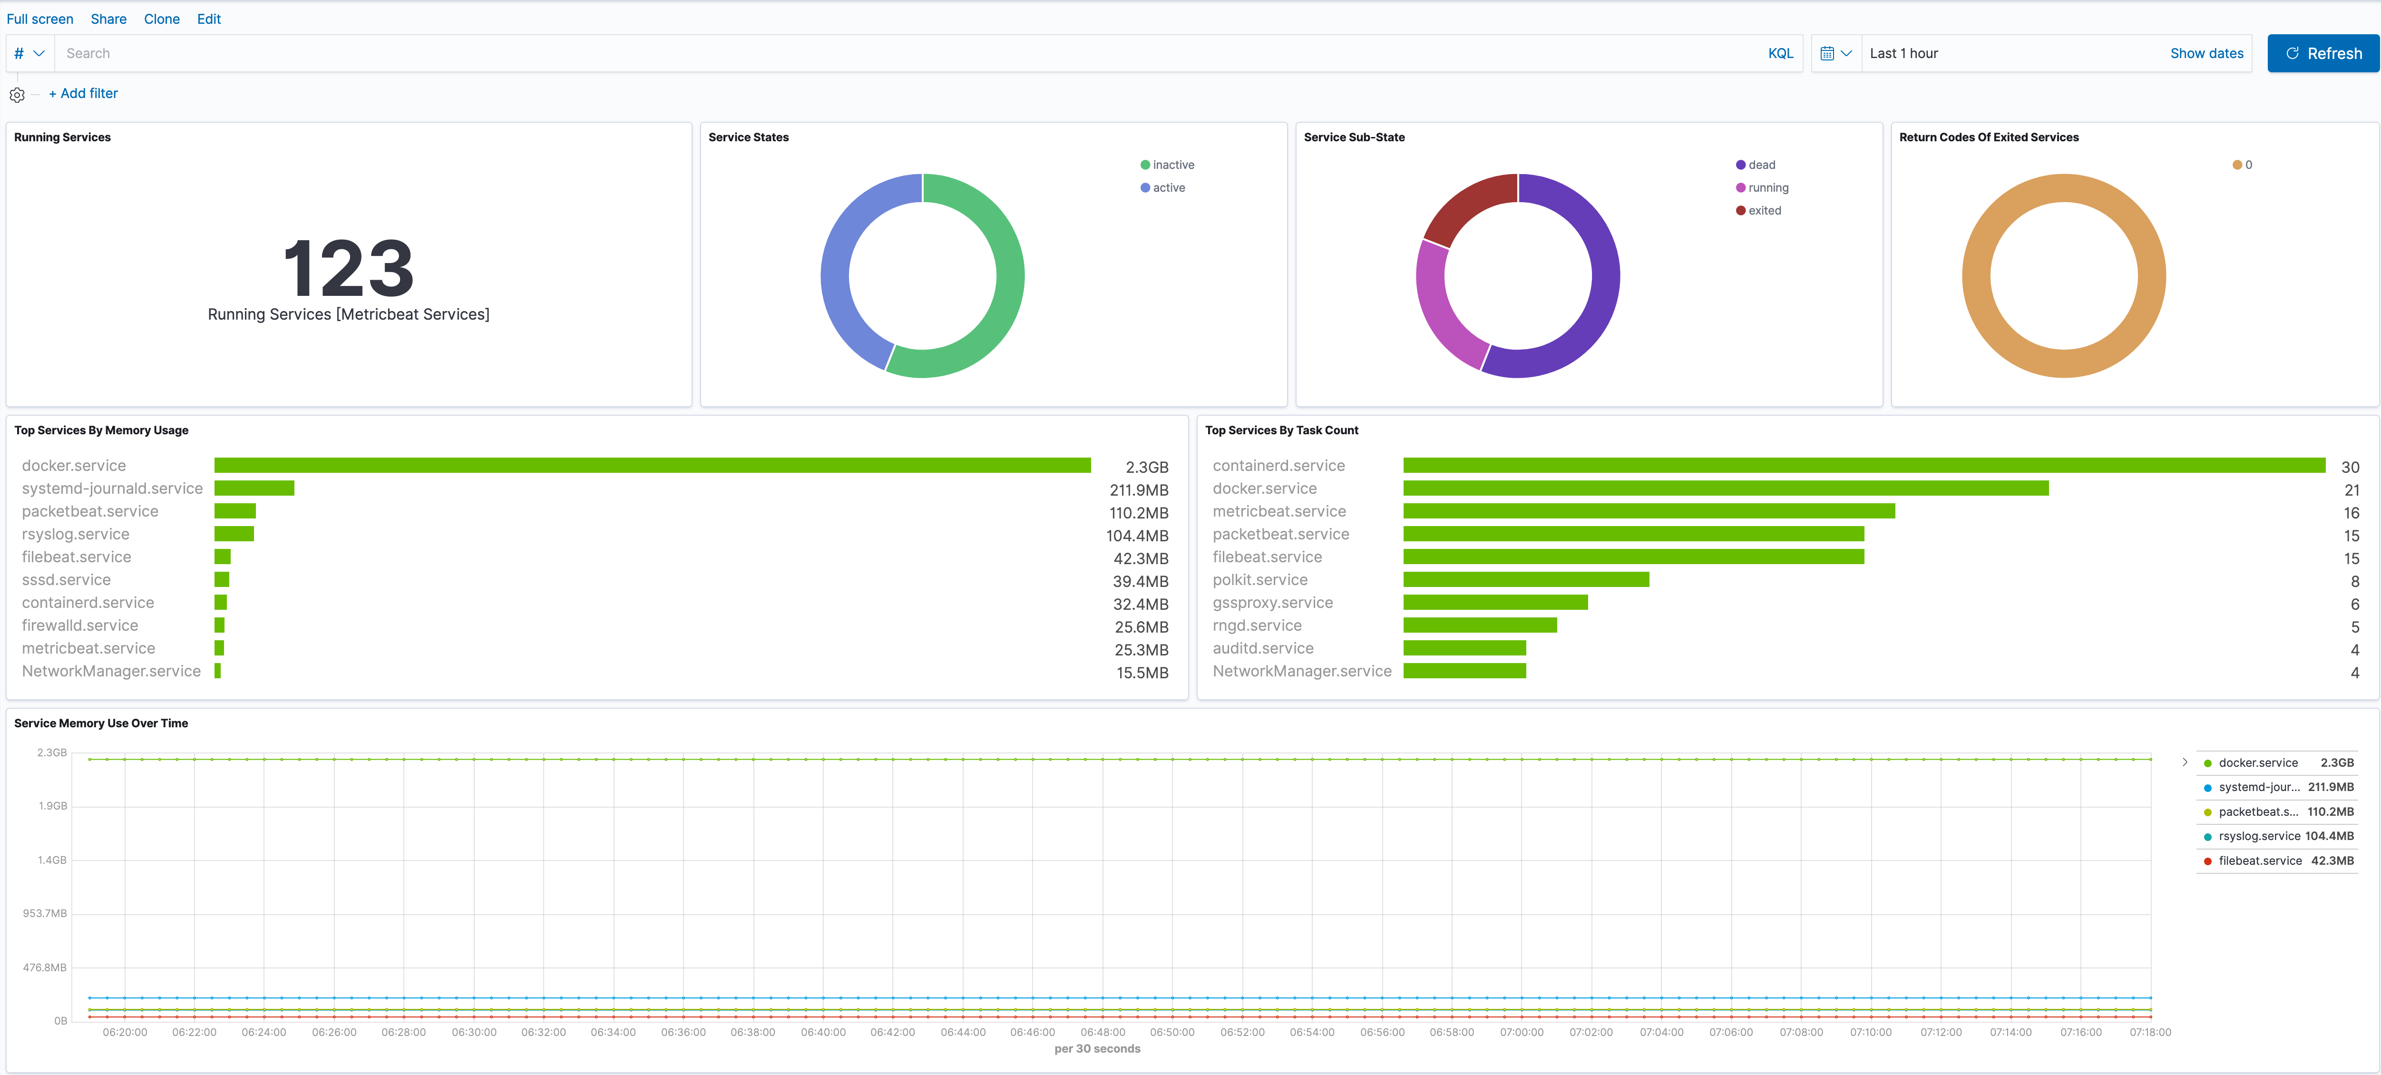
Task: Collapse the memory chart legend chevron
Action: coord(2184,762)
